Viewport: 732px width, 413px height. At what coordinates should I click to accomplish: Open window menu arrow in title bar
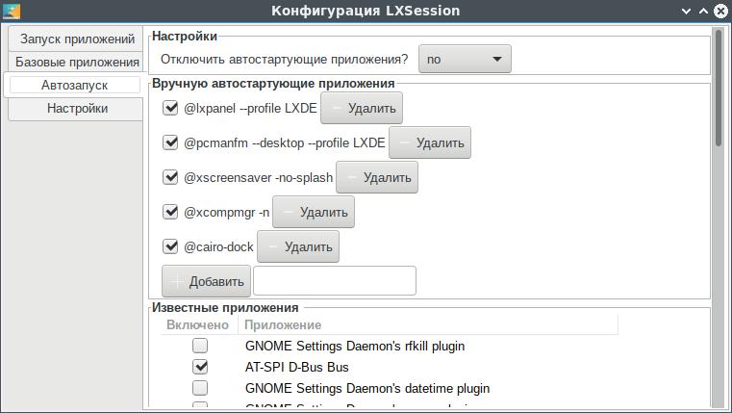click(686, 11)
